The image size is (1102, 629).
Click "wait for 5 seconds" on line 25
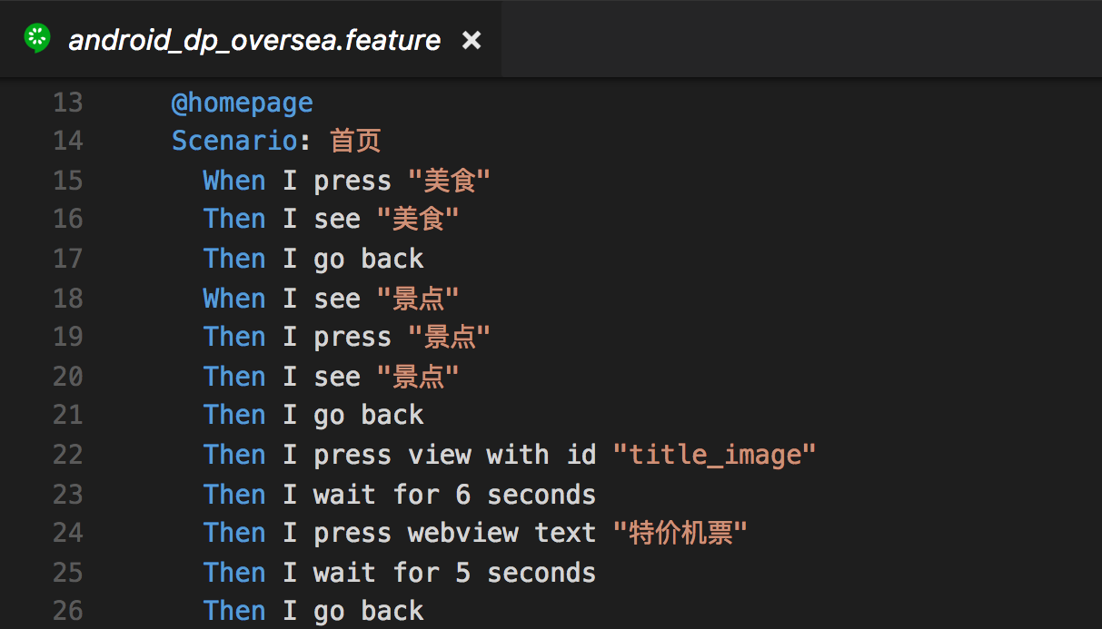454,573
